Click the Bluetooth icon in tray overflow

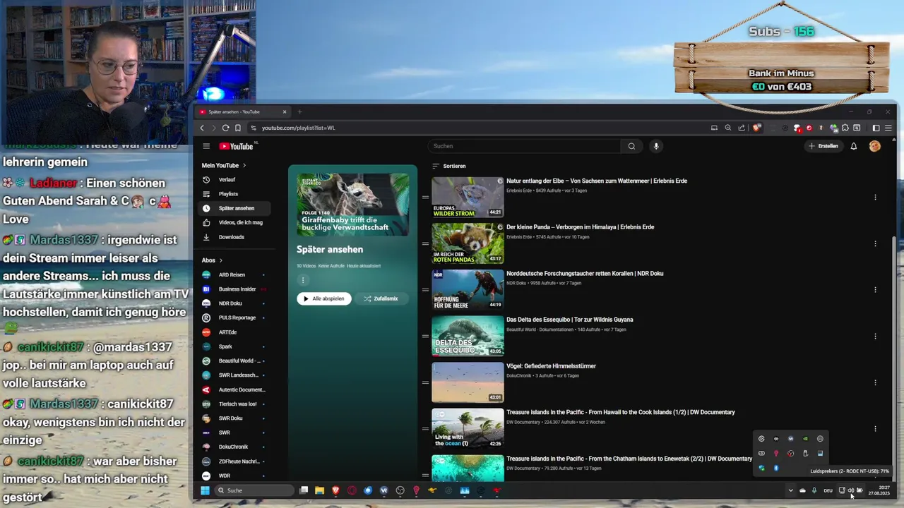[x=775, y=468]
